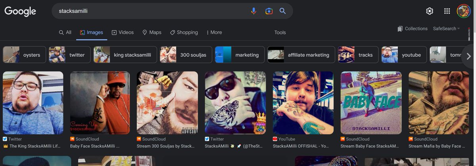Switch to the All tab
Image resolution: width=476 pixels, height=166 pixels.
pyautogui.click(x=65, y=33)
